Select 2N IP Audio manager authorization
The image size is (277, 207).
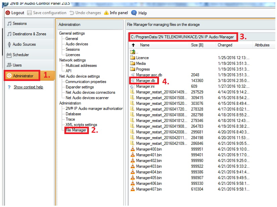pyautogui.click(x=94, y=109)
